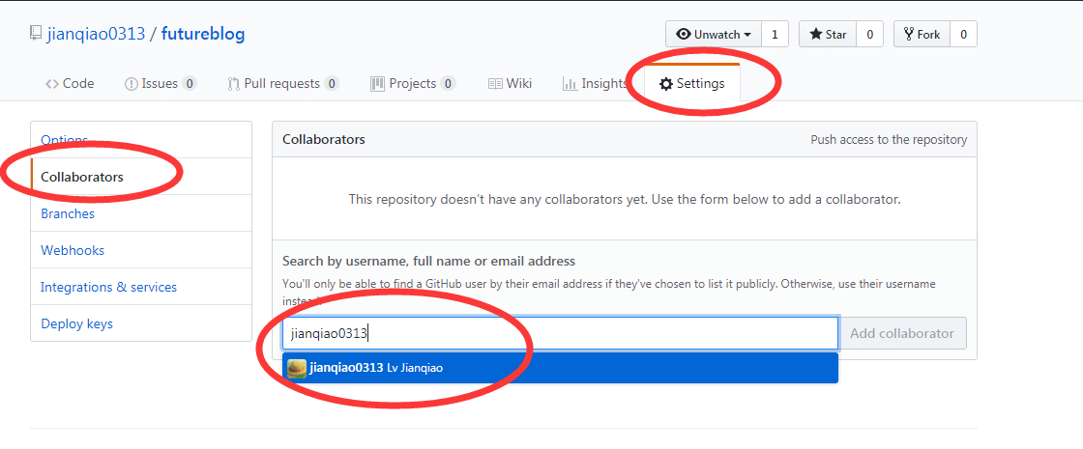Star the futureblog repository
1083x449 pixels.
[x=828, y=34]
